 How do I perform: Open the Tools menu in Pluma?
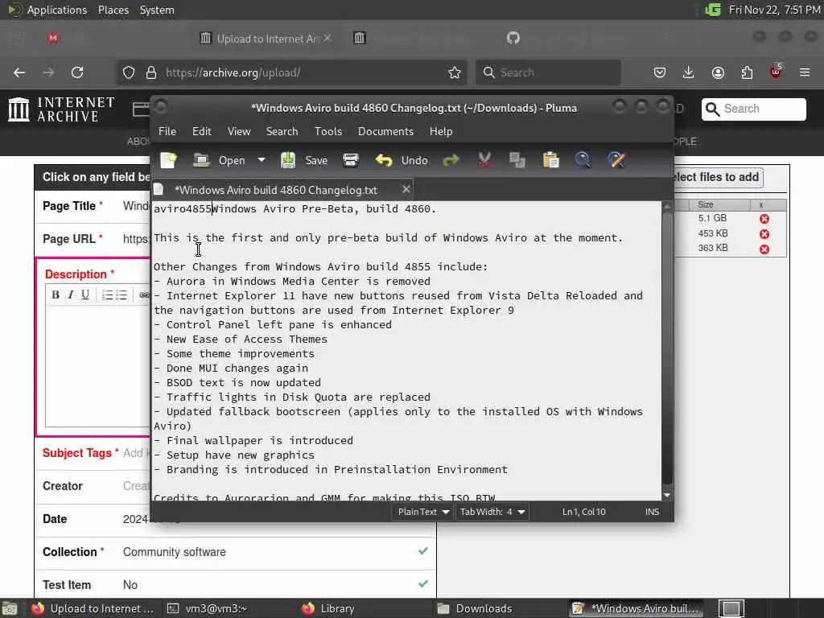click(328, 131)
